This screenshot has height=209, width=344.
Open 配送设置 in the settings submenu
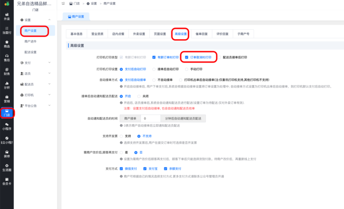pos(30,52)
